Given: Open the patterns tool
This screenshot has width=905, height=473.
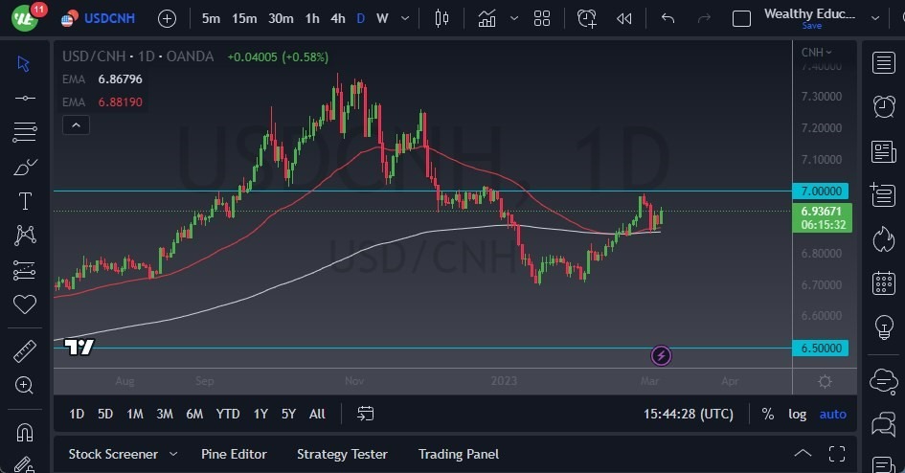Looking at the screenshot, I should (x=25, y=236).
